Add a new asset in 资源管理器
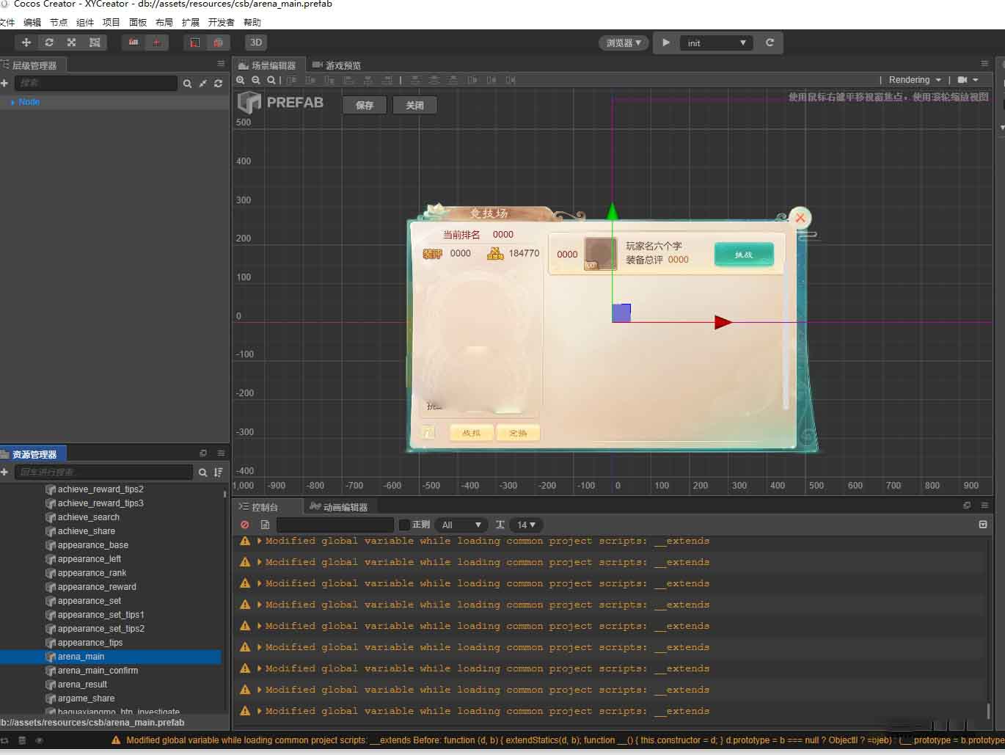 [x=4, y=472]
